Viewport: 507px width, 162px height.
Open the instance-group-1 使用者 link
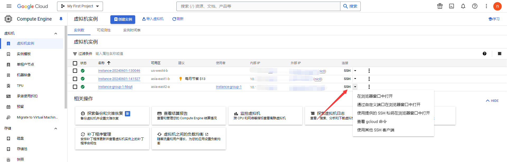pos(229,87)
